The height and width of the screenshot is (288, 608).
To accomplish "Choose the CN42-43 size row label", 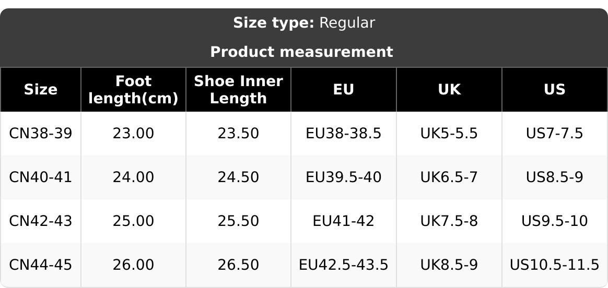I will point(41,221).
